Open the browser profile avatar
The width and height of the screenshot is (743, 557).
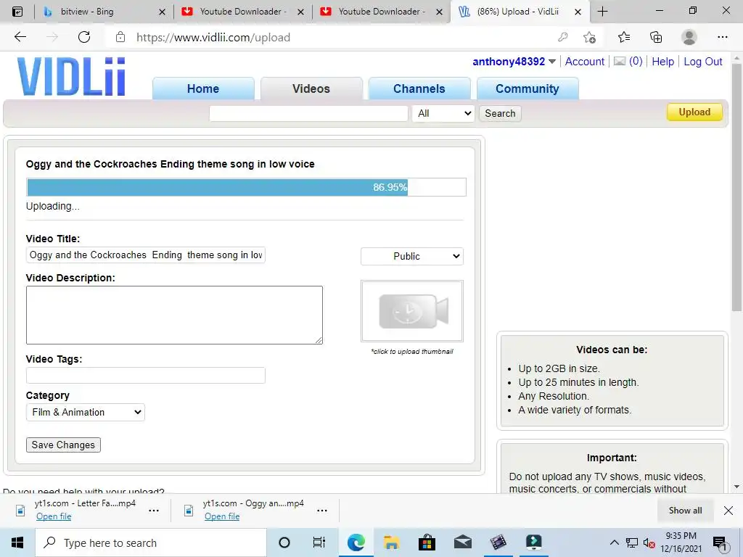tap(689, 37)
